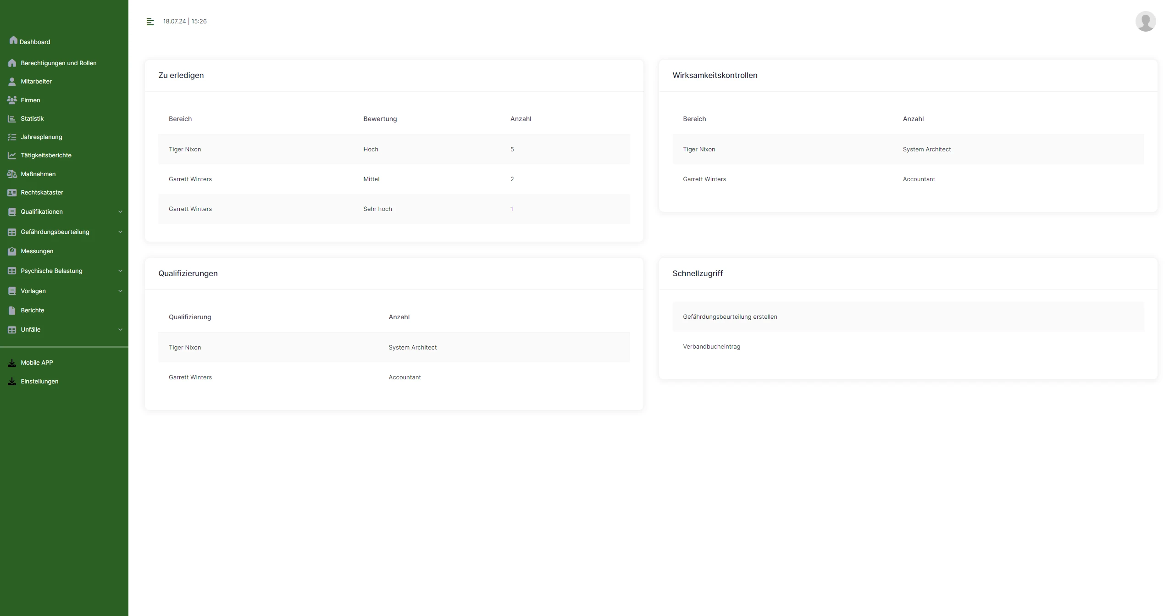Open Rechtskataster
Viewport: 1169px width, 616px height.
pyautogui.click(x=42, y=193)
